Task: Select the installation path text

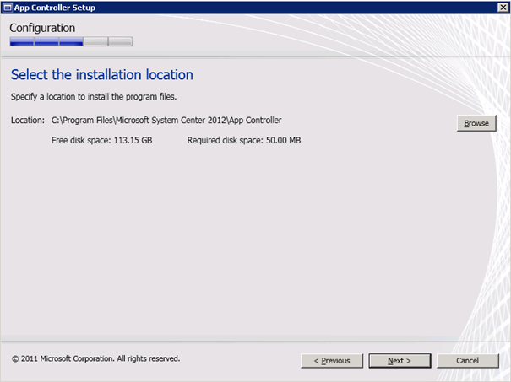Action: tap(166, 120)
